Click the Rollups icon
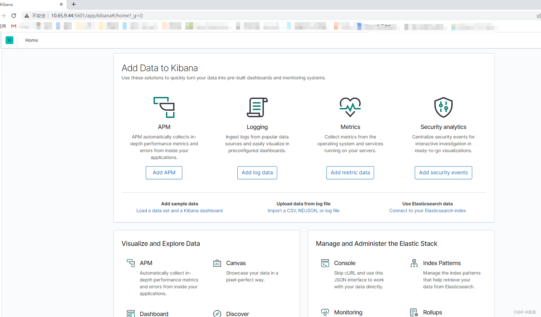Viewport: 541px width, 317px height. [x=414, y=312]
